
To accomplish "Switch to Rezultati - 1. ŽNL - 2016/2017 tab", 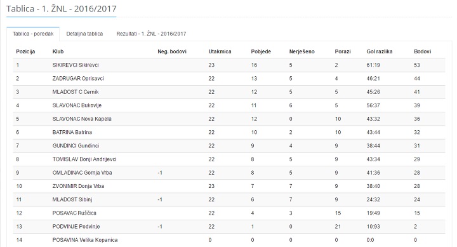I will (x=151, y=34).
